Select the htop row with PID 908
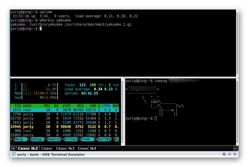248x167 pixels. coord(64,131)
